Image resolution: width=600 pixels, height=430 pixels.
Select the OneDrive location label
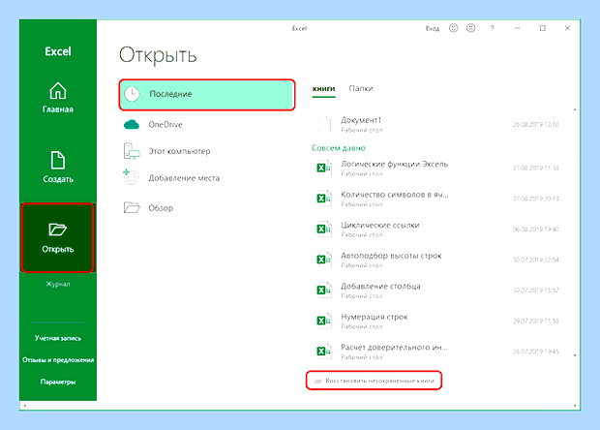click(x=165, y=124)
